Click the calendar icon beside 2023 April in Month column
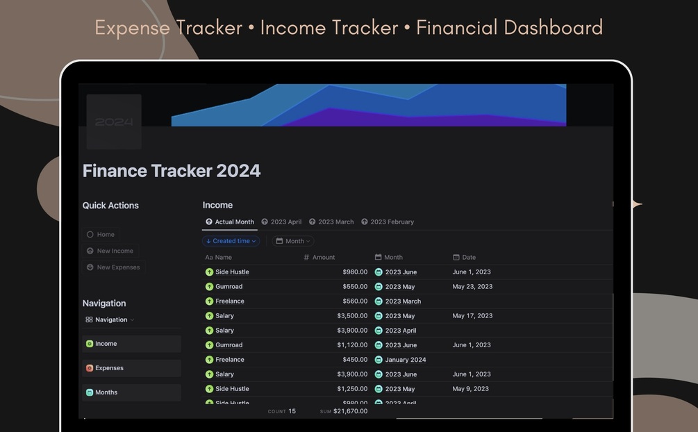The width and height of the screenshot is (698, 432). [x=379, y=331]
